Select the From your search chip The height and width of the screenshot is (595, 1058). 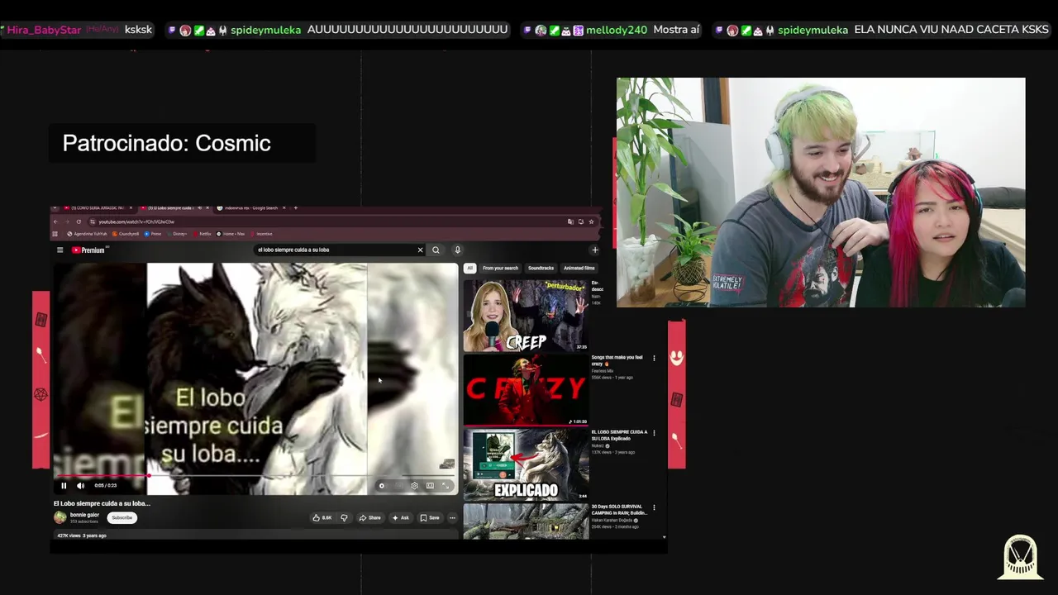click(x=500, y=268)
